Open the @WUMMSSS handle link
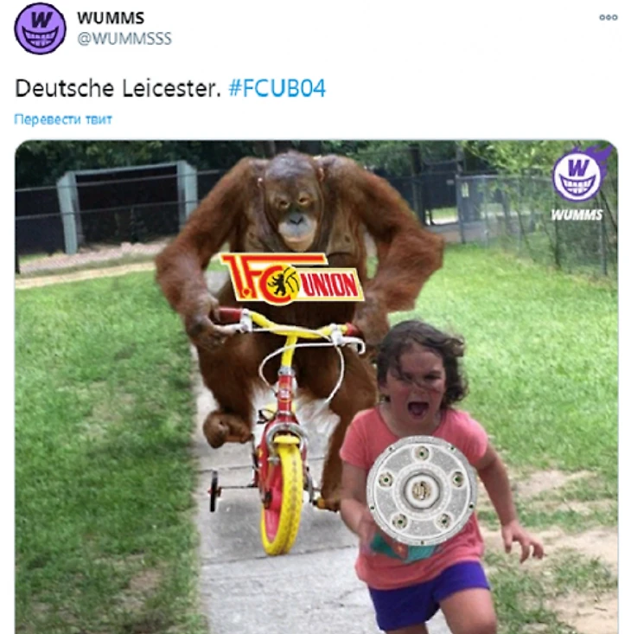This screenshot has width=631, height=634. pyautogui.click(x=124, y=38)
